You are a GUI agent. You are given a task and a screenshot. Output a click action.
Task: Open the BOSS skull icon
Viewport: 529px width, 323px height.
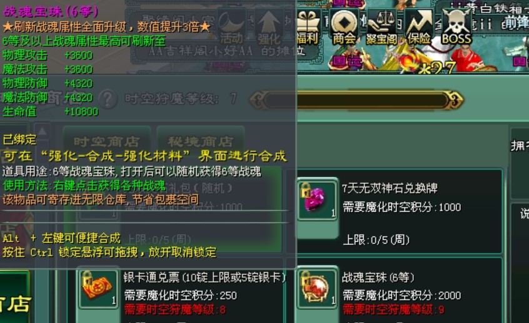click(456, 28)
